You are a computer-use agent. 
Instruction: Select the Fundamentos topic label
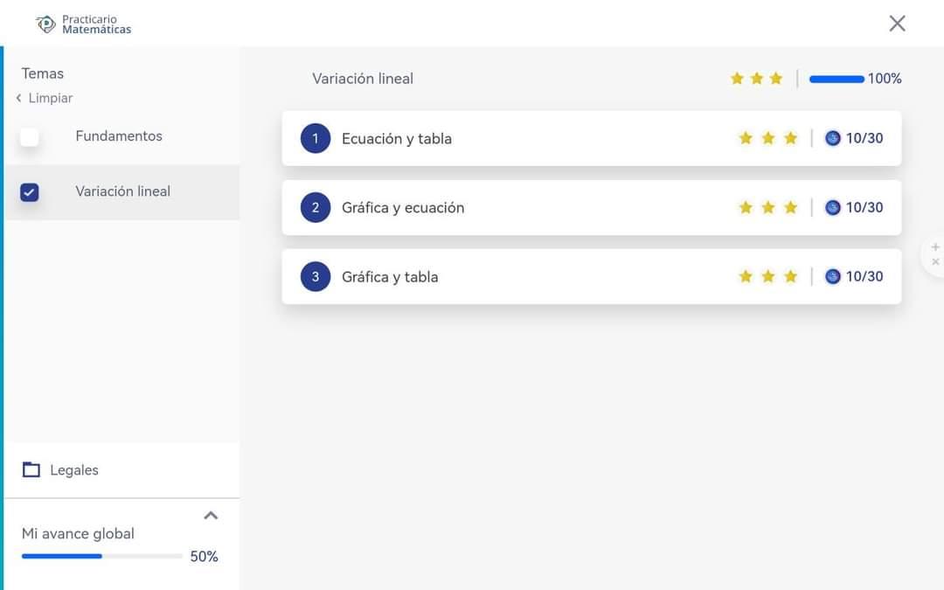[119, 136]
